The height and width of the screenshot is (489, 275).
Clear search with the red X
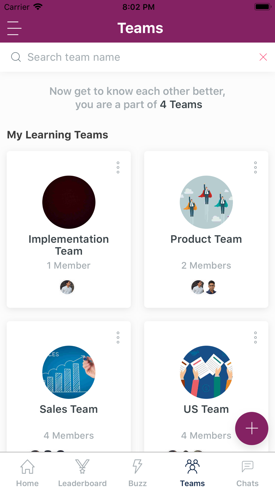263,57
